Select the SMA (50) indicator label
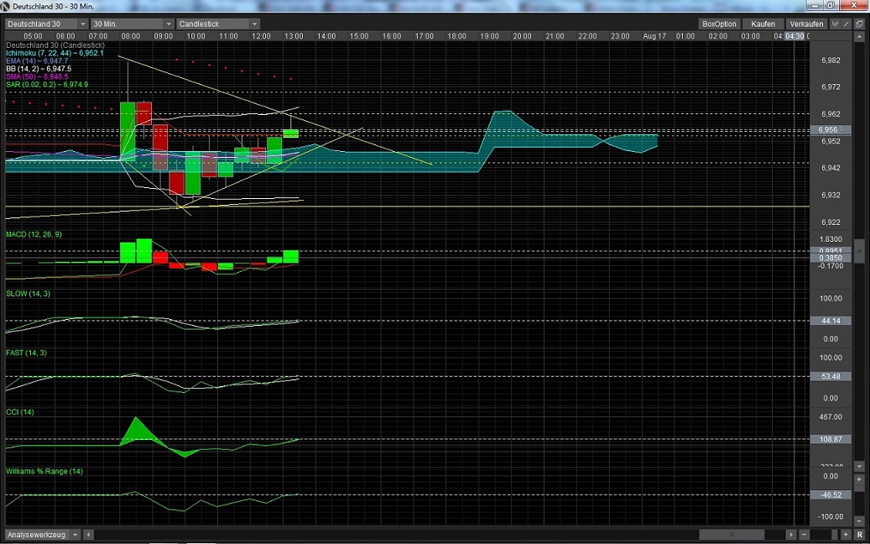The height and width of the screenshot is (544, 870). 37,76
